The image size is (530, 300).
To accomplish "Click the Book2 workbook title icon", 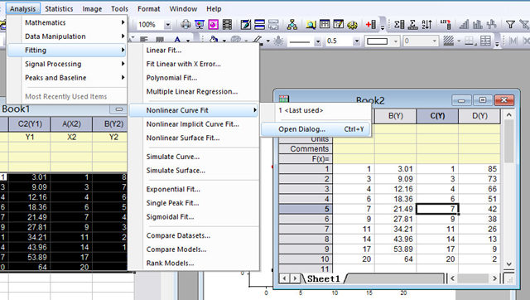I will coord(284,99).
